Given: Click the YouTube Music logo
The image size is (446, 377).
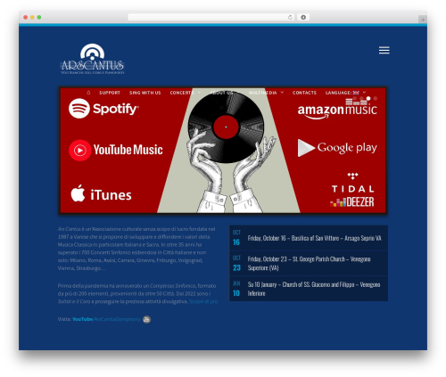Looking at the screenshot, I should point(116,150).
